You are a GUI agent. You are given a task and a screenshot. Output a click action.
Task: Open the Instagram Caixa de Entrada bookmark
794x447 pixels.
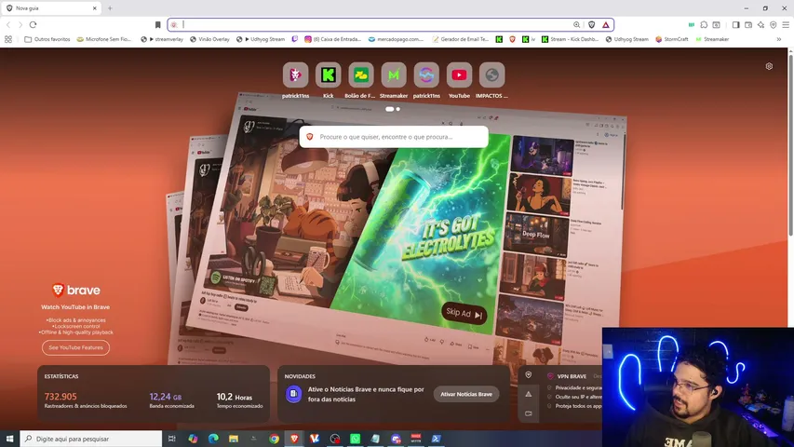pos(332,39)
